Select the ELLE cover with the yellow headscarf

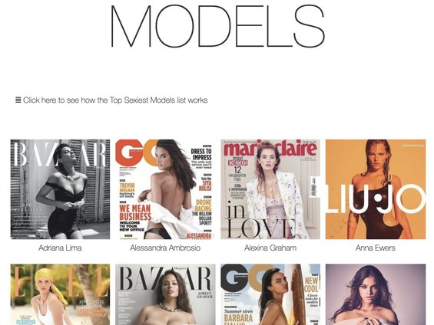pos(60,294)
